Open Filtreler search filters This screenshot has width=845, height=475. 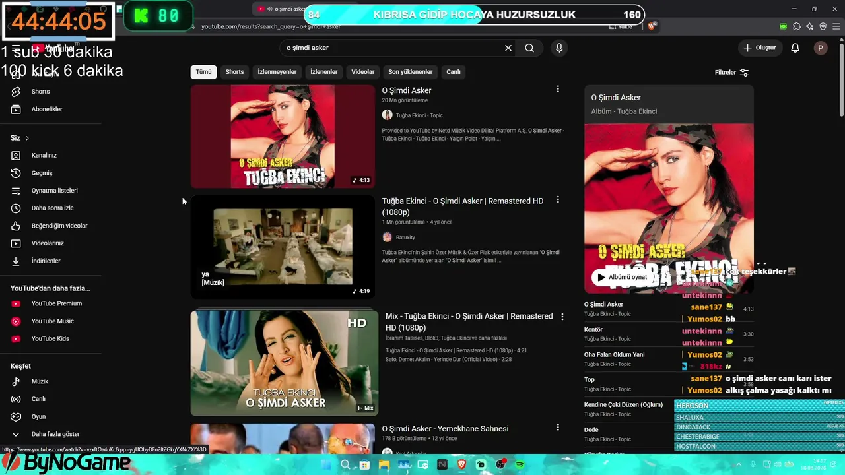(x=731, y=73)
